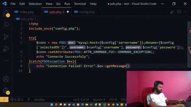Open the Selection menu
The height and width of the screenshot is (107, 191).
tap(35, 4)
